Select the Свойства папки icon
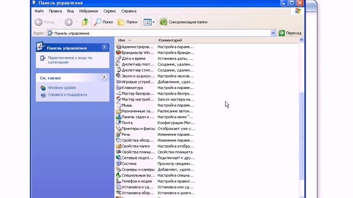This screenshot has height=198, width=353. tap(119, 146)
